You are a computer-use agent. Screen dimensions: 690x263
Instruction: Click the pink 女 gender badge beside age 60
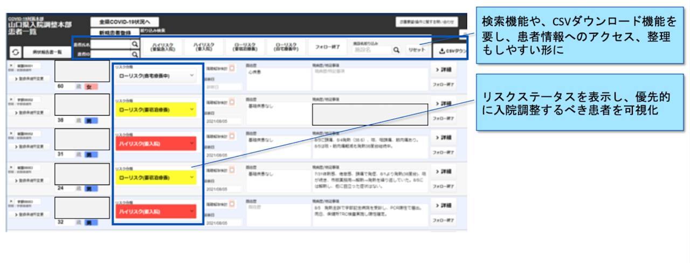coord(91,86)
